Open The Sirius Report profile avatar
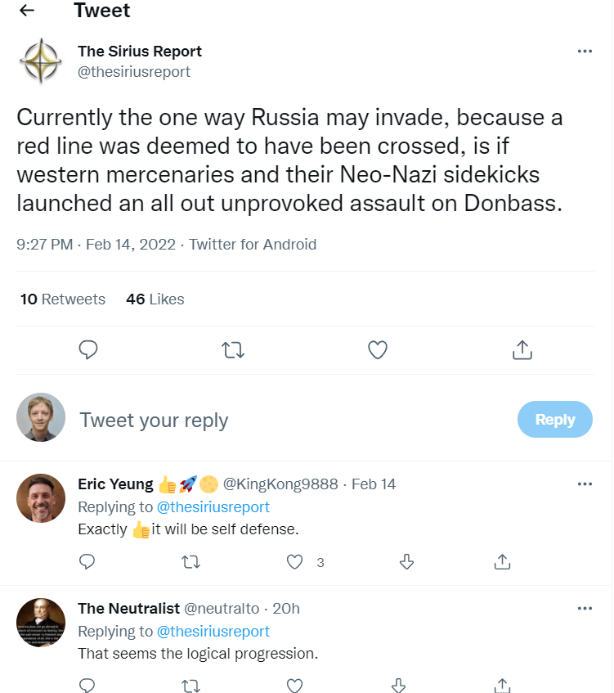 click(x=41, y=61)
